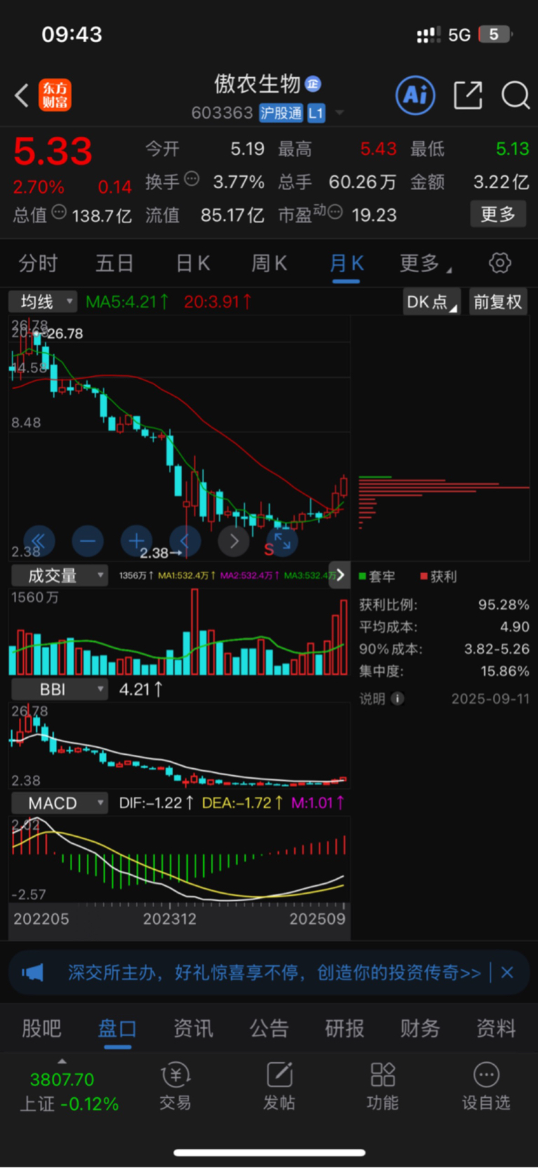
Task: Tap the megaphone announcement icon
Action: click(x=32, y=972)
